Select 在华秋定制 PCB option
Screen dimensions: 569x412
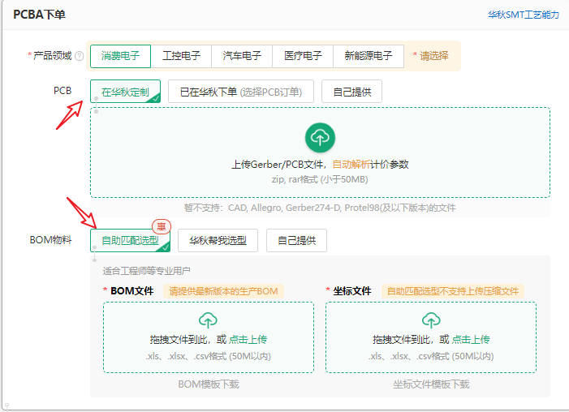pos(125,92)
